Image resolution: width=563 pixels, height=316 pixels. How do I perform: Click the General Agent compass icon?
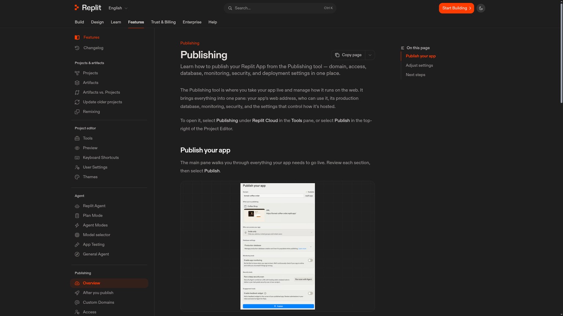pyautogui.click(x=77, y=254)
